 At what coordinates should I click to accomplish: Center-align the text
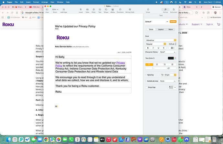pos(157,65)
